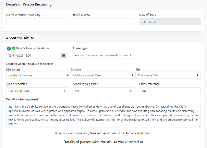Click the heading for person Abuse was directed at
Image resolution: width=207 pixels, height=148 pixels.
103,141
